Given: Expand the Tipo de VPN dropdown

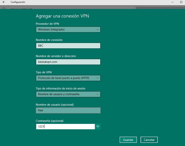Looking at the screenshot, I should 68,78.
